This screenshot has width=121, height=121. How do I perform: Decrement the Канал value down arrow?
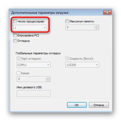click(x=48, y=80)
